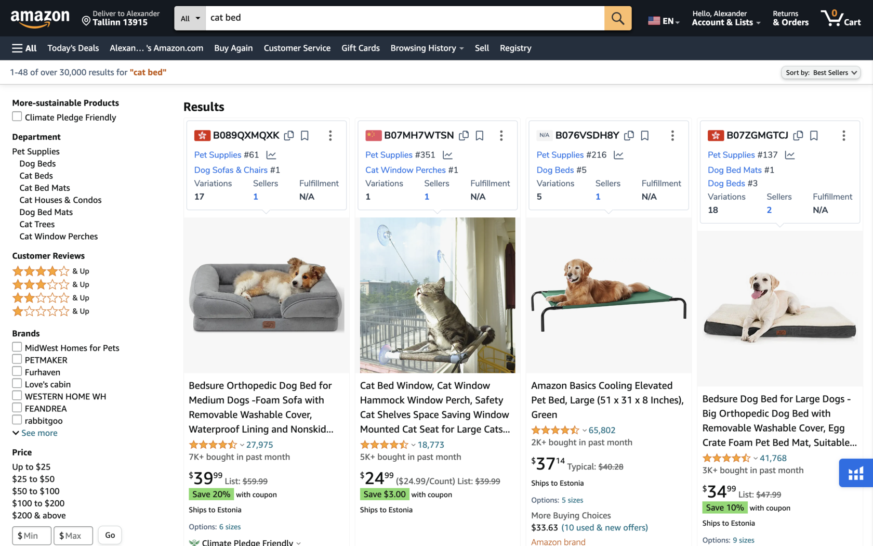The width and height of the screenshot is (873, 546).
Task: Open more options for B089QXMQXK
Action: (330, 136)
